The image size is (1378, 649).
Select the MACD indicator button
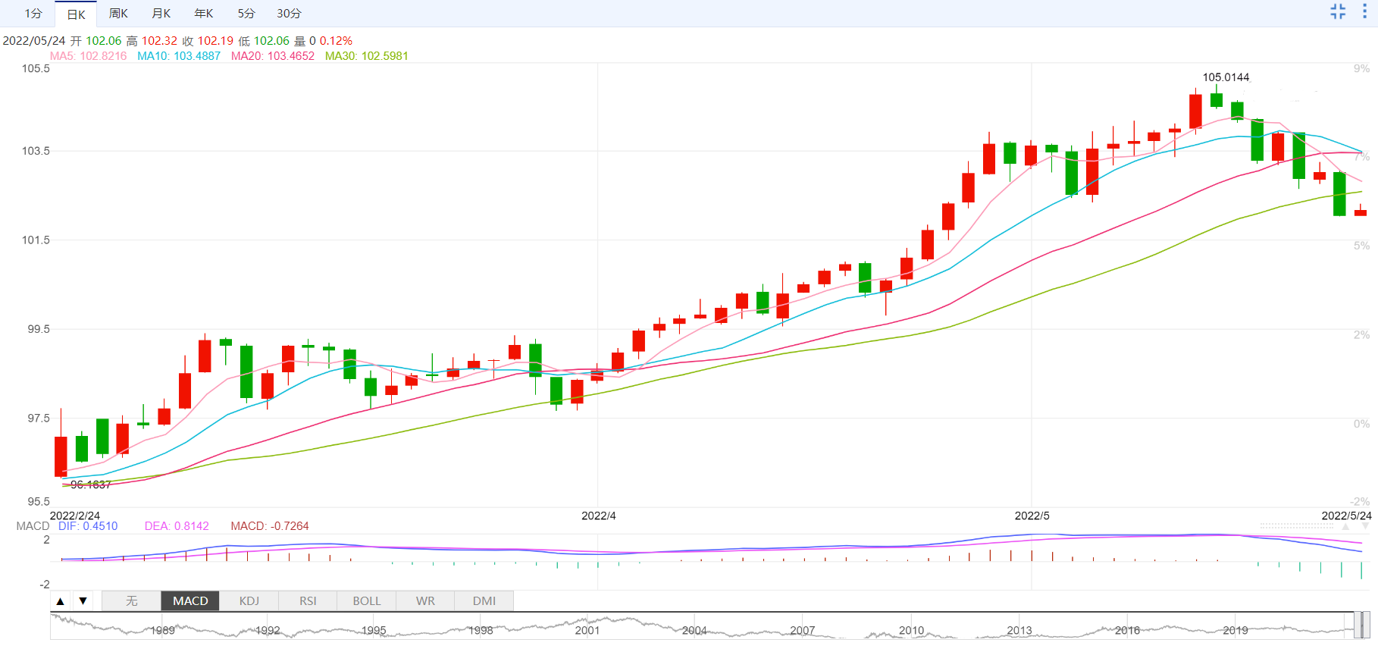(x=190, y=601)
